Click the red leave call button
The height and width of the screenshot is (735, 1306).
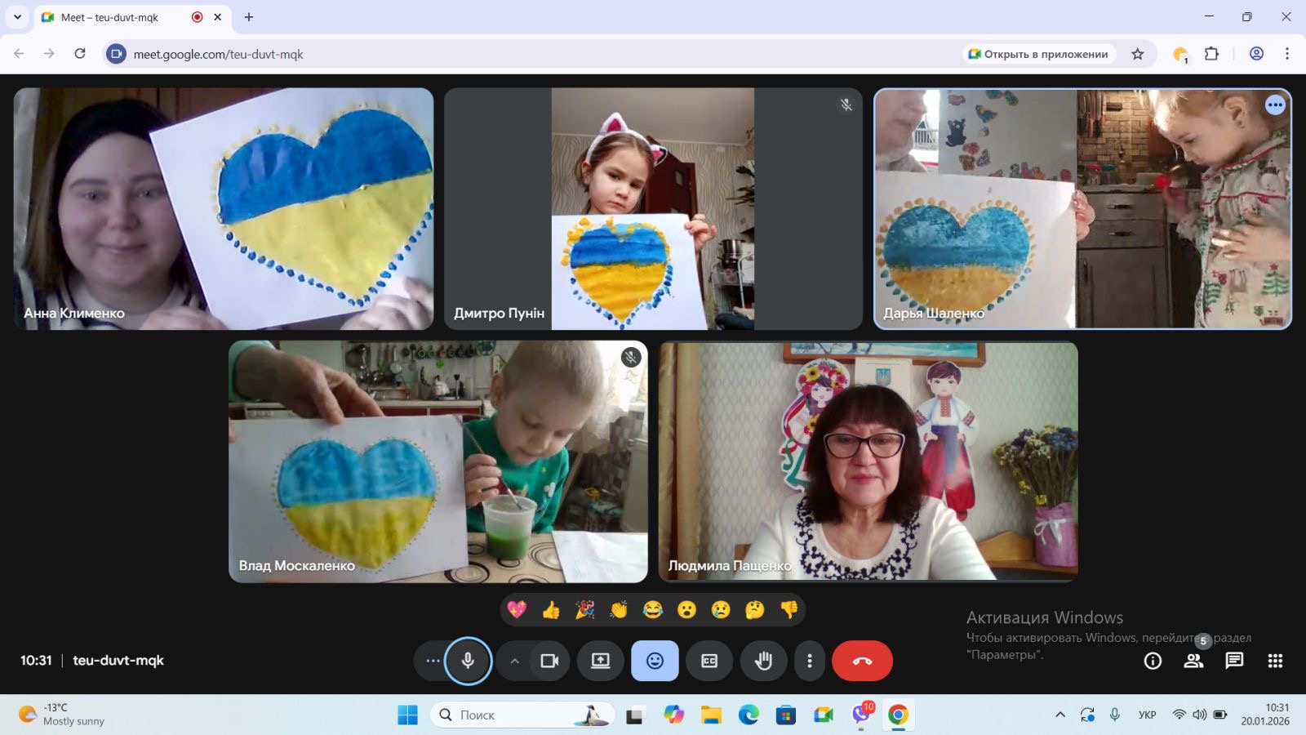[x=862, y=661]
